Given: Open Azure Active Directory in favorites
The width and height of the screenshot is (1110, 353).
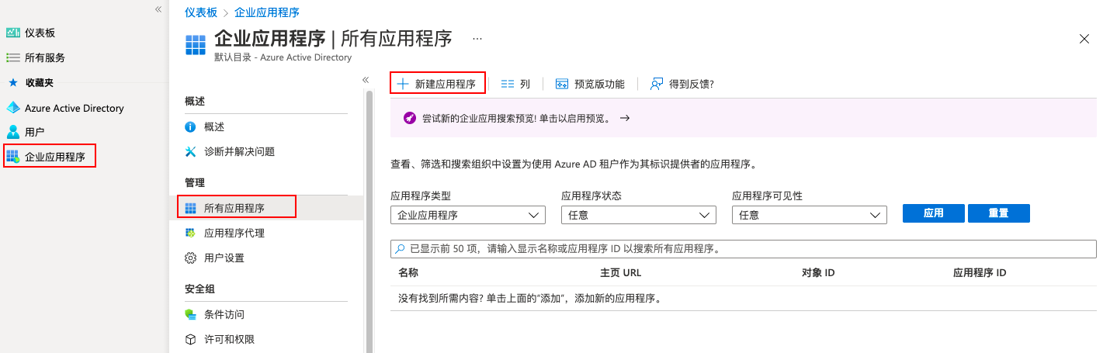Looking at the screenshot, I should click(x=65, y=108).
